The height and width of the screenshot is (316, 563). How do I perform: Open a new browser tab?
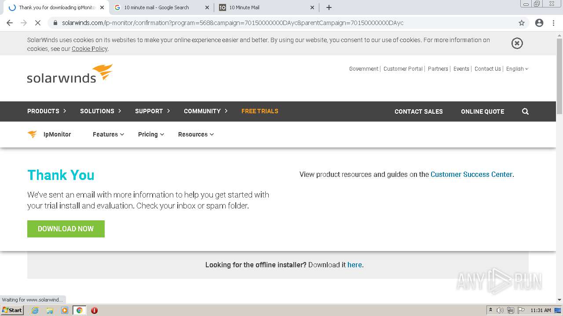tap(329, 7)
